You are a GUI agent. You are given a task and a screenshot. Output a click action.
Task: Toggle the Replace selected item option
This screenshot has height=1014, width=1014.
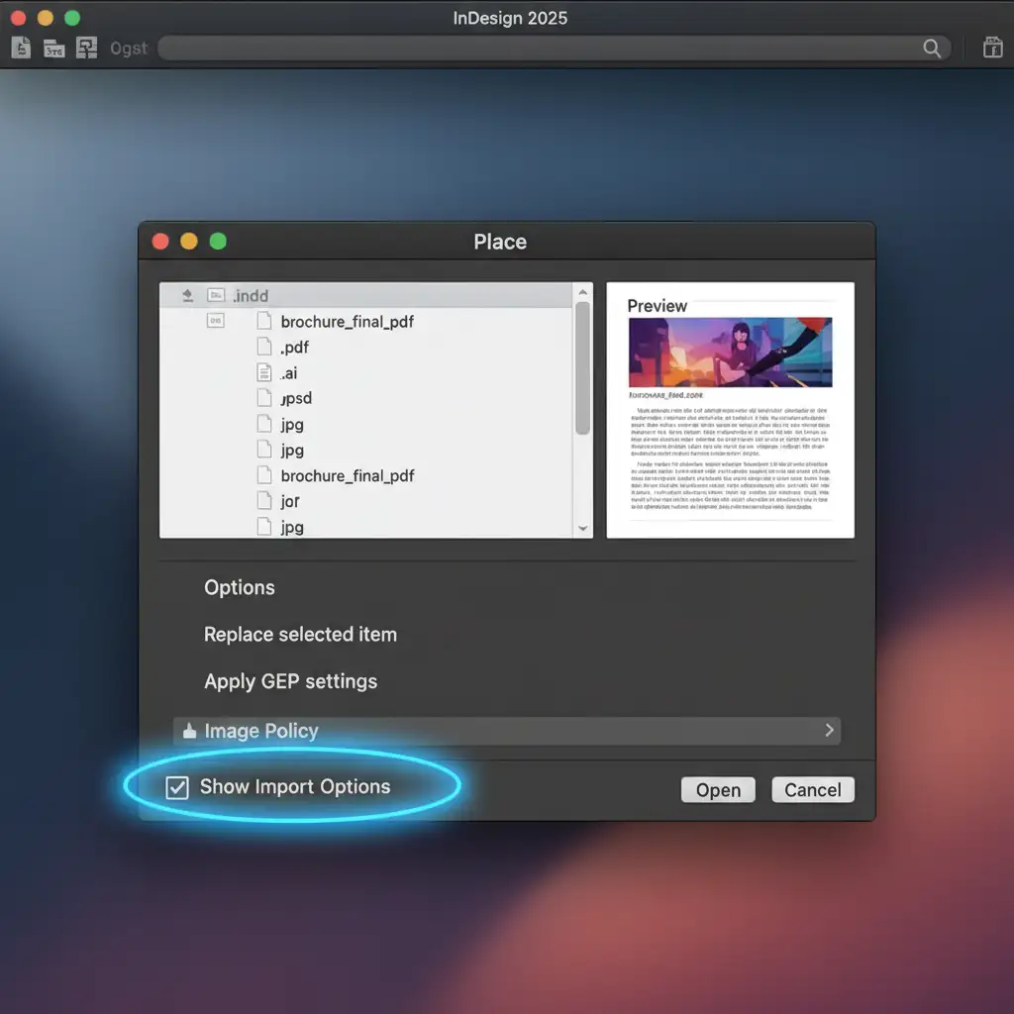[x=300, y=635]
